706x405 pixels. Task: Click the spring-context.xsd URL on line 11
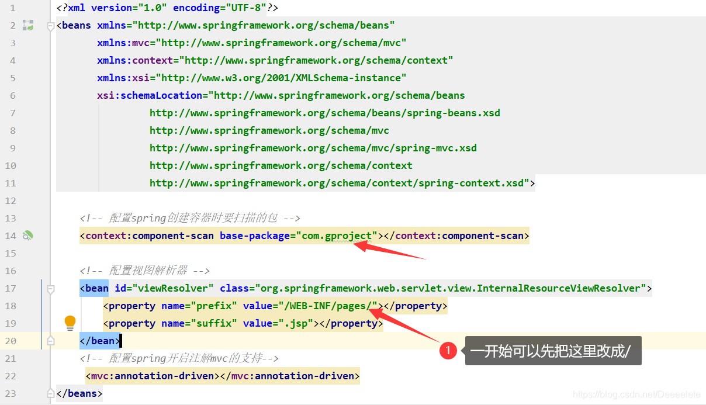[340, 183]
